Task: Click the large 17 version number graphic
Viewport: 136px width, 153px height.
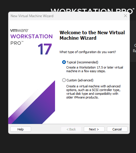Action: tap(45, 49)
